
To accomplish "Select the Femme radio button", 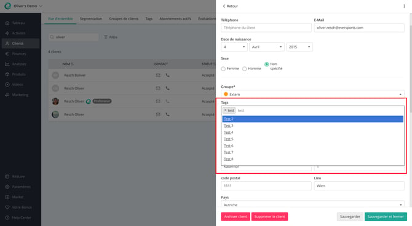I will point(223,69).
